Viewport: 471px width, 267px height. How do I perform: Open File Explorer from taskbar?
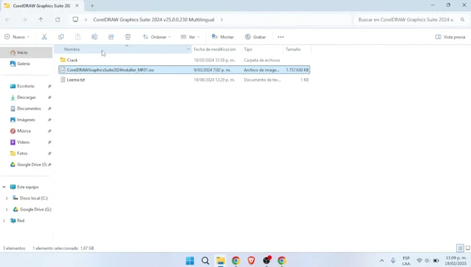(x=221, y=260)
